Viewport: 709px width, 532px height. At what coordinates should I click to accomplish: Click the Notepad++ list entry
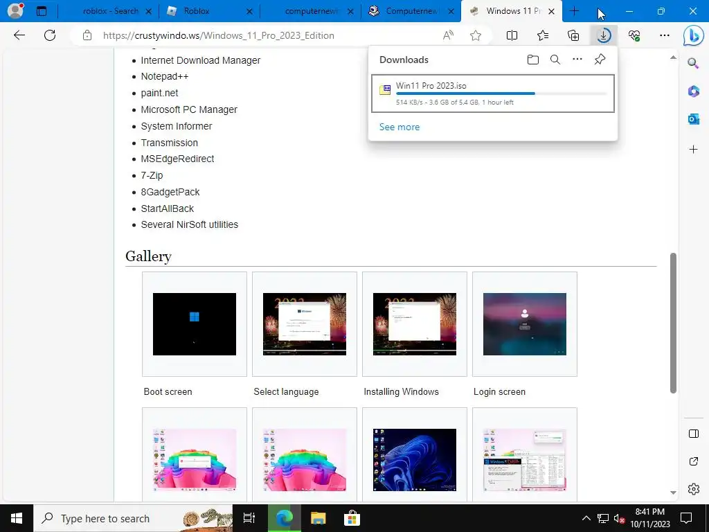click(x=165, y=76)
